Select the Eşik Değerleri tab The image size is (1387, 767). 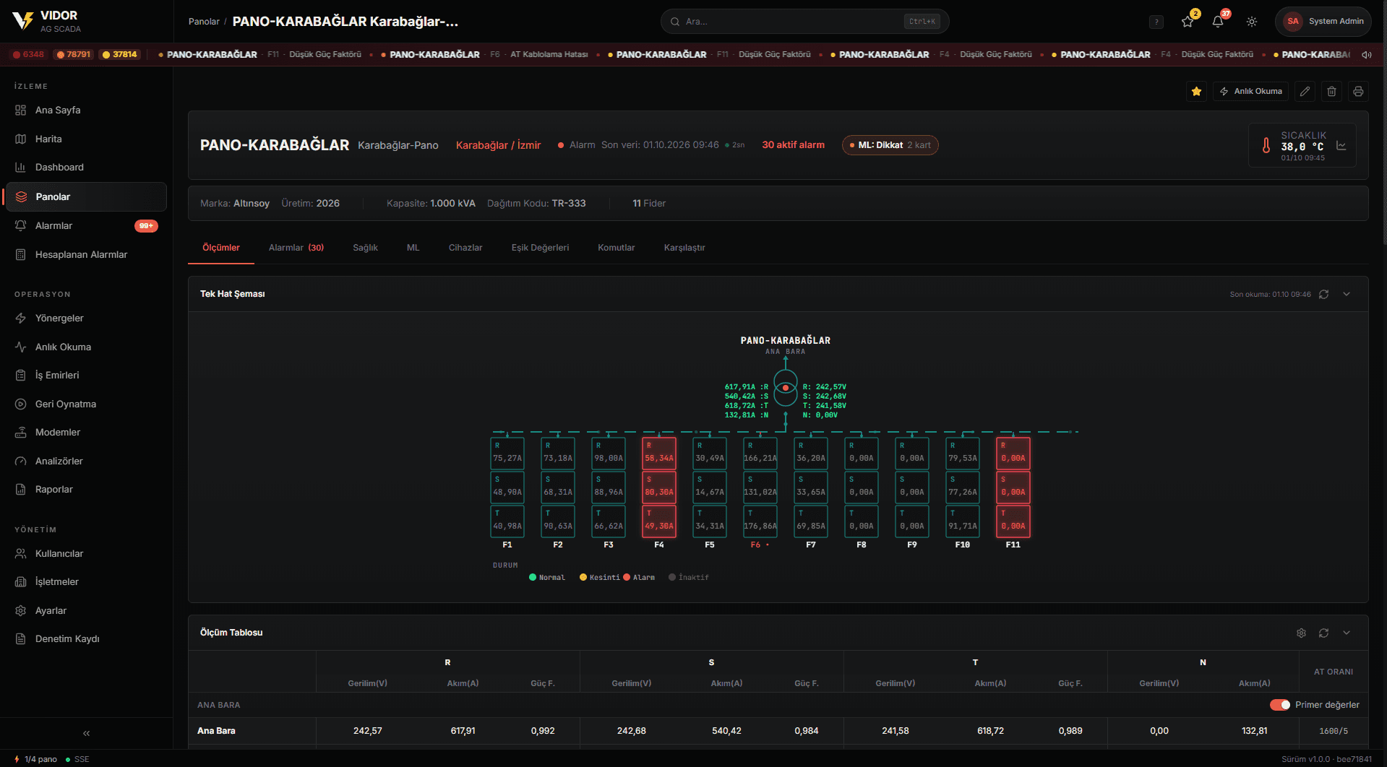click(x=540, y=248)
